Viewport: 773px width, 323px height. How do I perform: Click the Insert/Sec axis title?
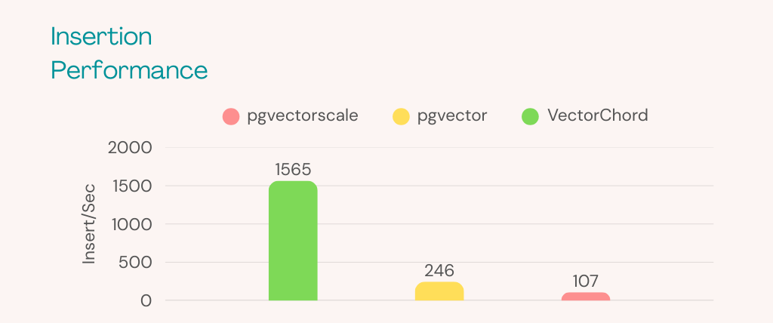pyautogui.click(x=90, y=224)
